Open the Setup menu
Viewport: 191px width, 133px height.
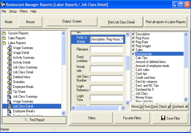tap(13, 11)
